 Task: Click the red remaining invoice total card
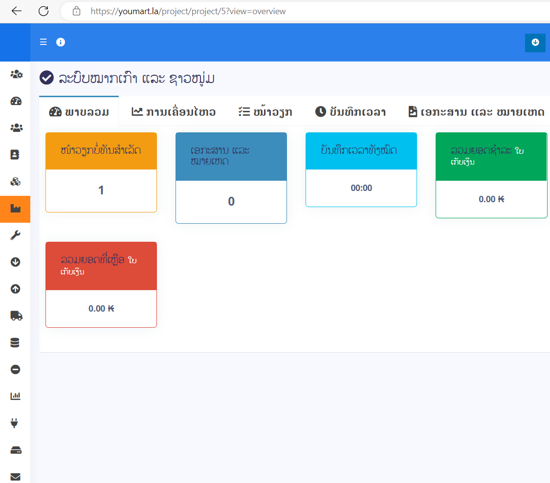pos(101,285)
